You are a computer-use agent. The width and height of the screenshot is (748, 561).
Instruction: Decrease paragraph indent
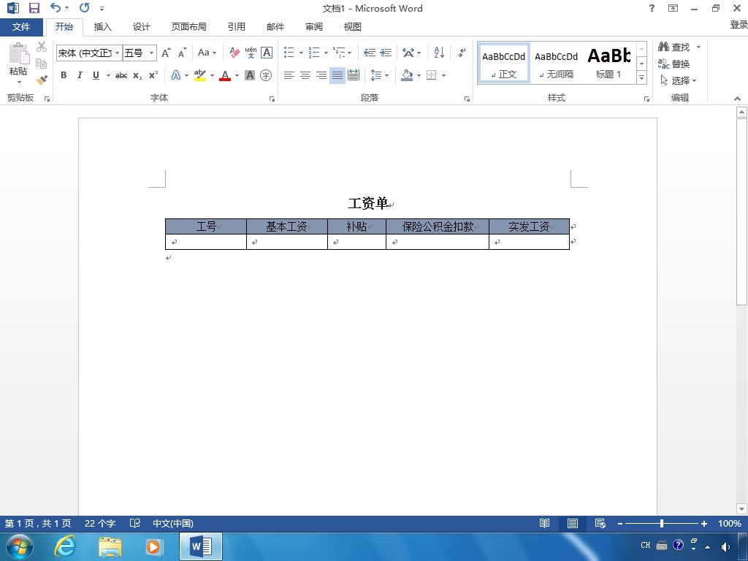pos(369,53)
